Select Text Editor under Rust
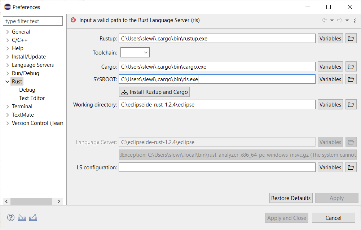The image size is (361, 230). [32, 98]
